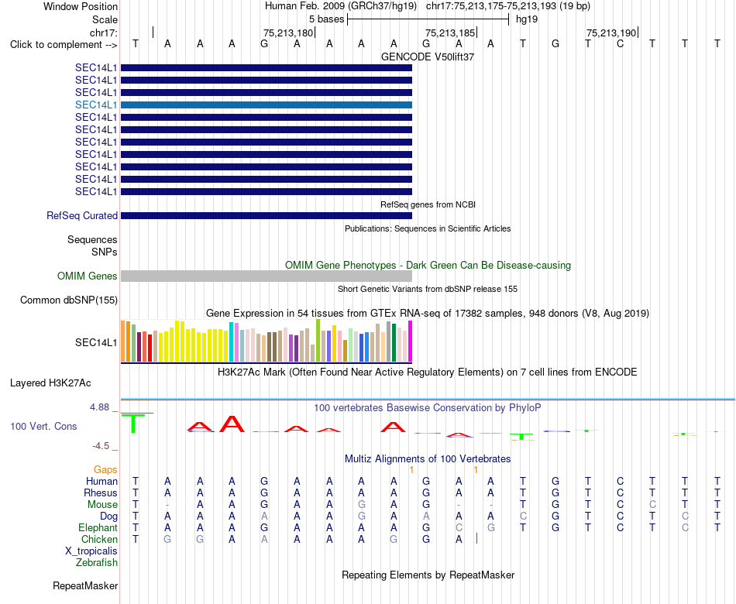The width and height of the screenshot is (736, 604).
Task: Click the 'Click to complement -->' label
Action: coord(64,45)
